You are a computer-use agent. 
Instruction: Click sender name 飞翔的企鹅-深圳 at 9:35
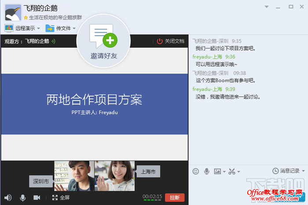tap(210, 41)
